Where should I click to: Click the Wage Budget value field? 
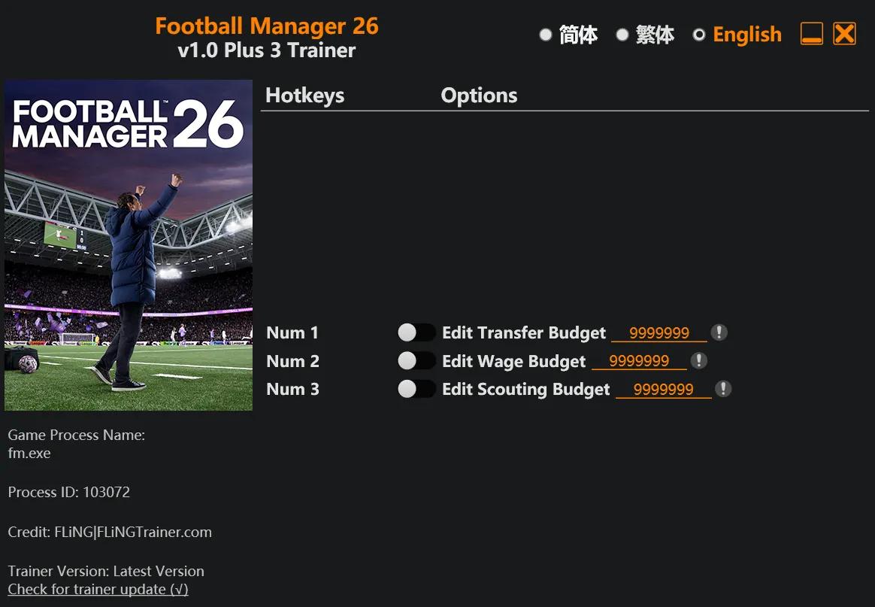pos(639,362)
